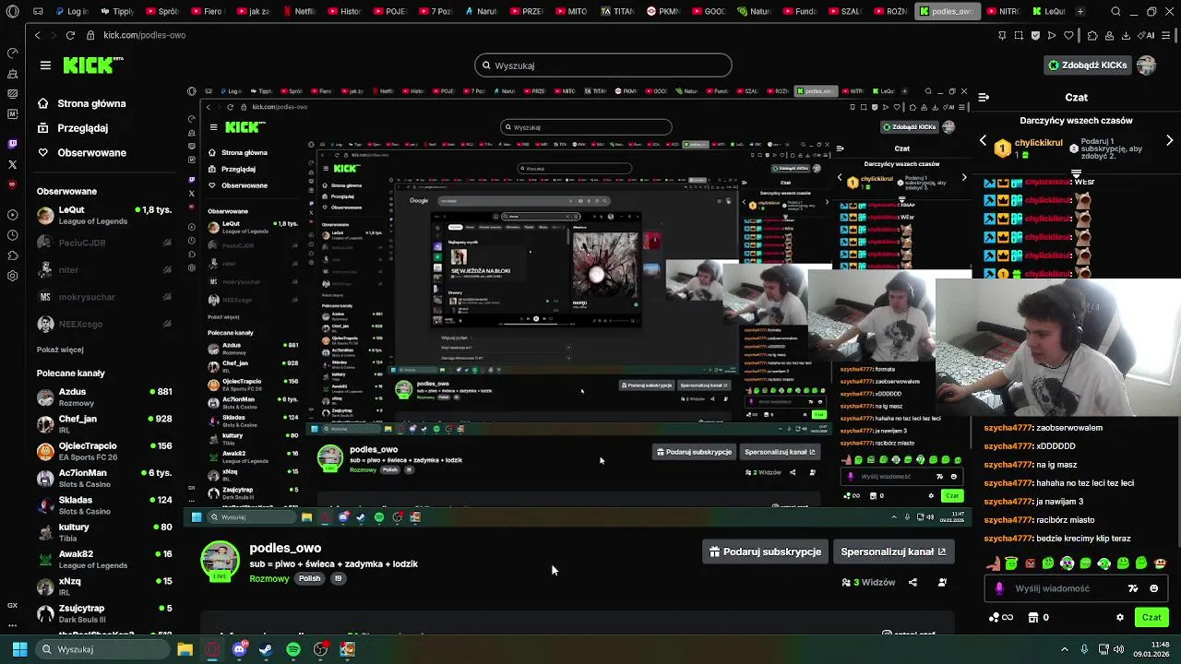Screen dimensions: 1181x664
Task: Switch to the Tipply browser tab
Action: tap(116, 12)
